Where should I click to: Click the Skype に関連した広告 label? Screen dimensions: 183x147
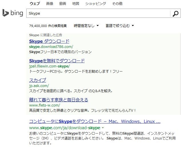(x=46, y=35)
